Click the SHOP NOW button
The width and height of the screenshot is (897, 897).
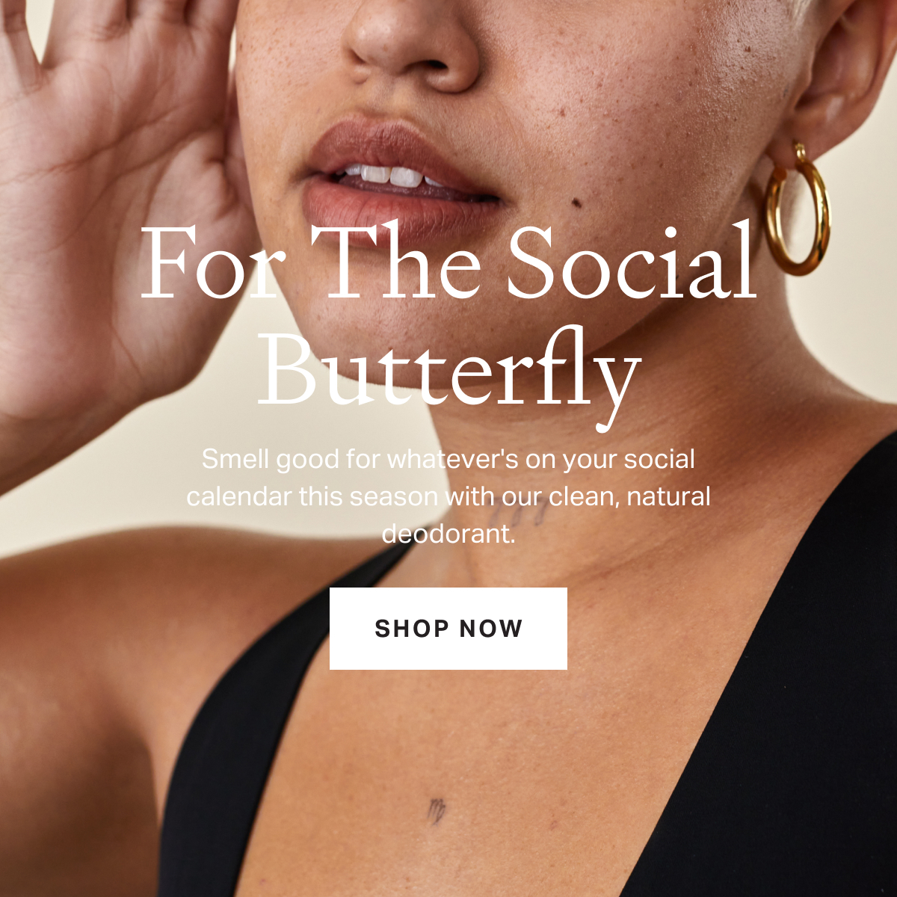[449, 628]
